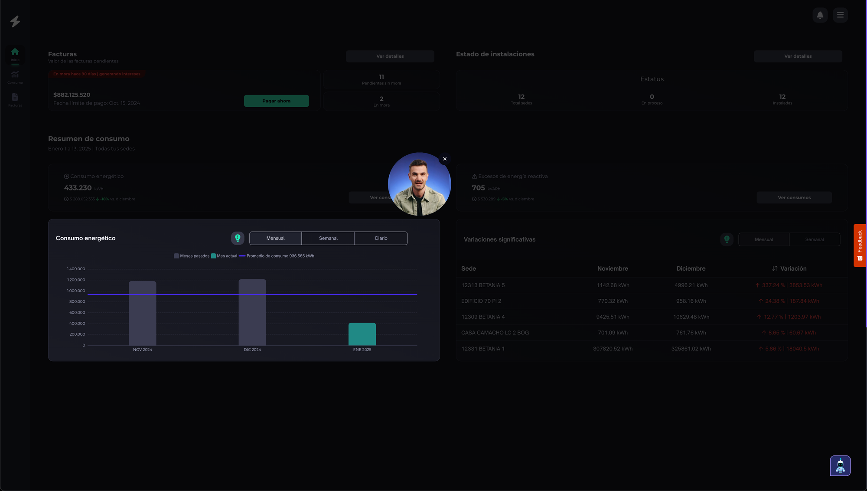Viewport: 867px width, 491px height.
Task: Click Ver detalles in Facturas section
Action: [x=390, y=56]
